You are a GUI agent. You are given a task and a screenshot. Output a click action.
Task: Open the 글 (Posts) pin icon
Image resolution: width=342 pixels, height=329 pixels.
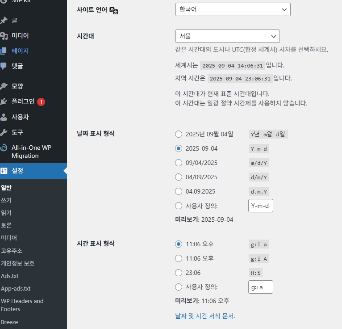pos(4,21)
